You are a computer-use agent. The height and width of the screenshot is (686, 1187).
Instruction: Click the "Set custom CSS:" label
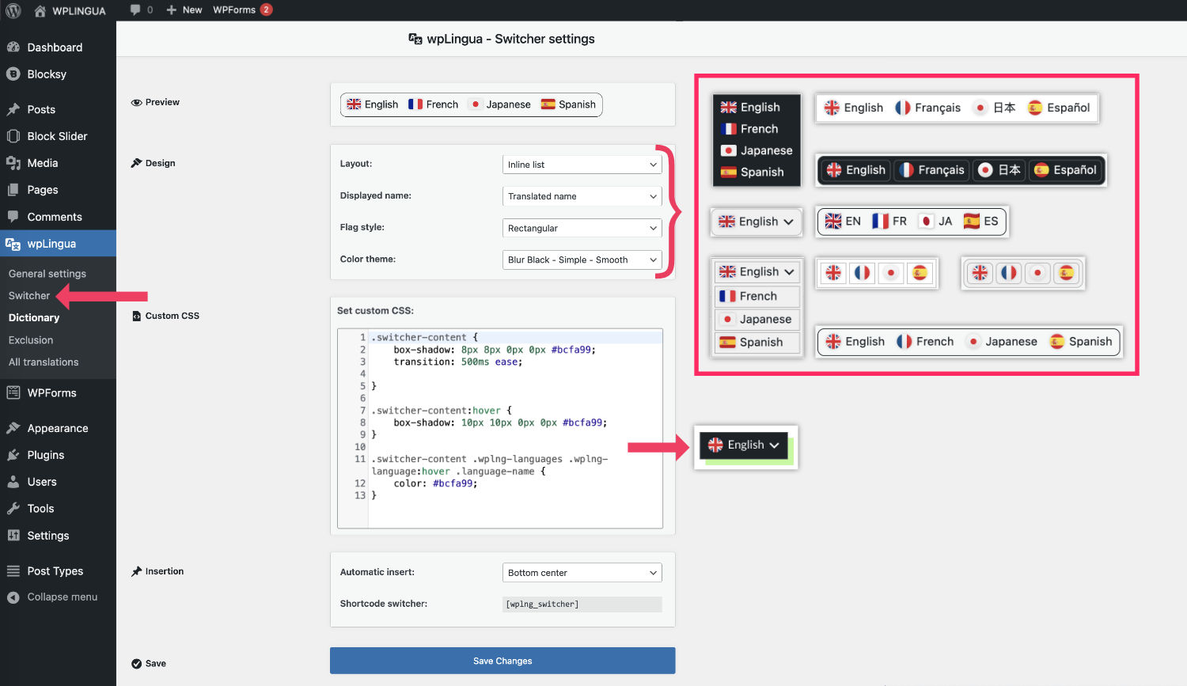(375, 311)
